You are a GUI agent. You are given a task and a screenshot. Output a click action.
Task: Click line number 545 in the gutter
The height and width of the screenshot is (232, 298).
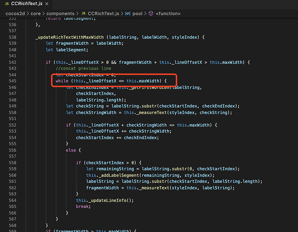tap(13, 81)
